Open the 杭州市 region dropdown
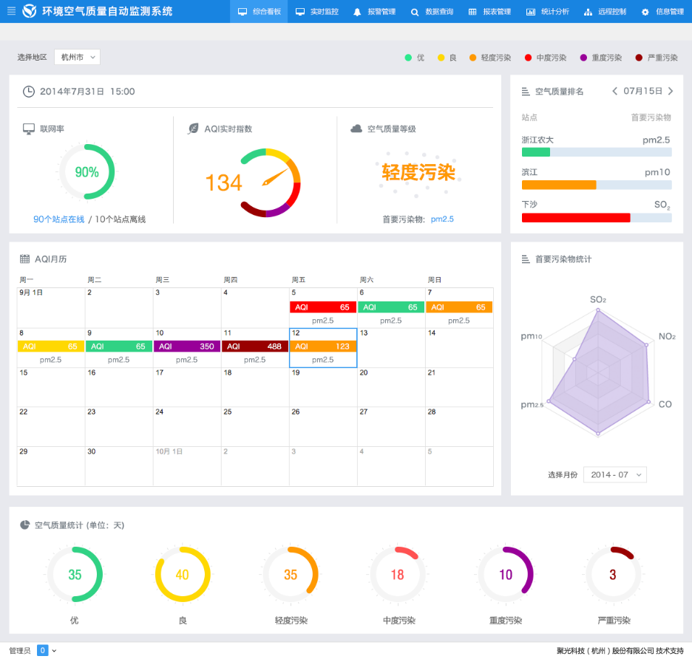This screenshot has height=659, width=692. (77, 57)
